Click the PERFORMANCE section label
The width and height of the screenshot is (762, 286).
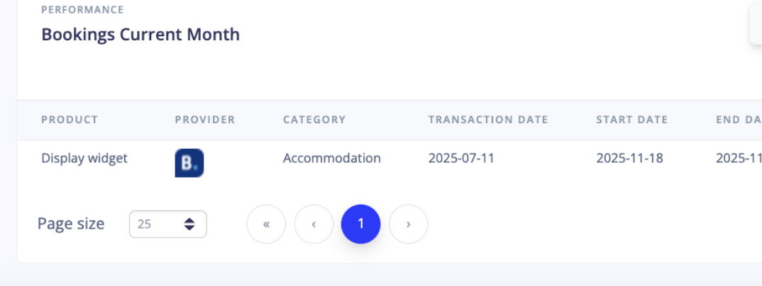tap(82, 10)
